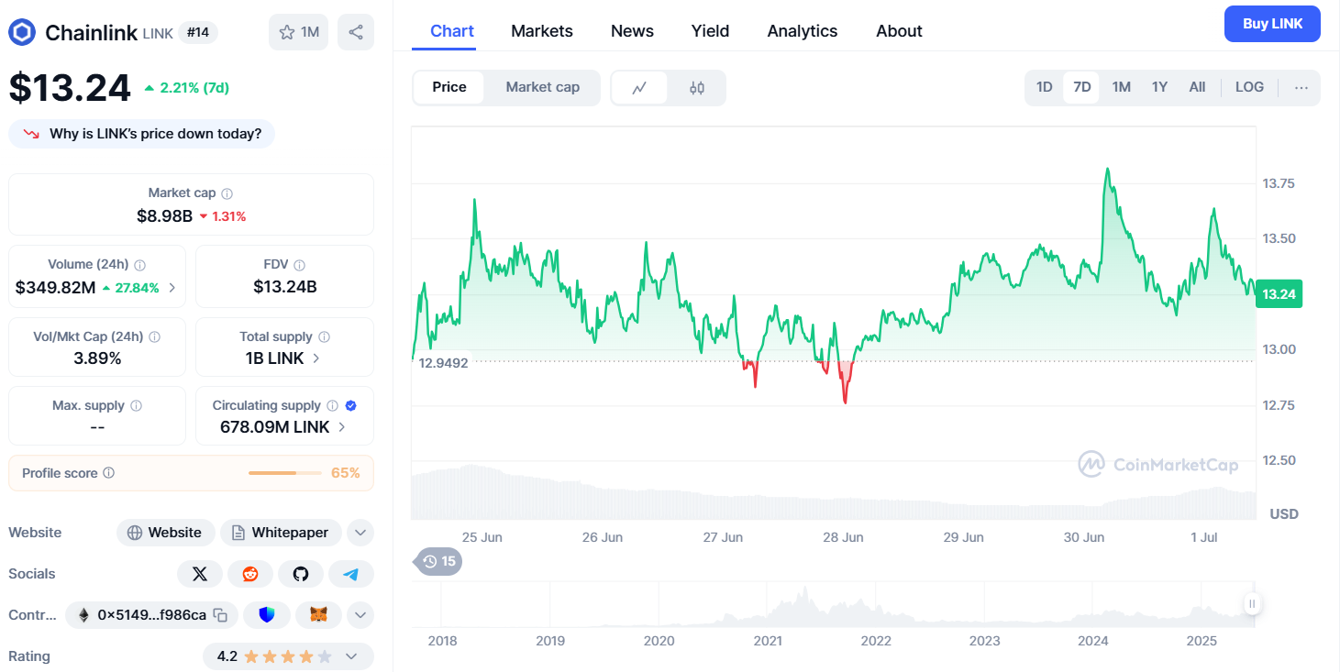Click the events history badge showing 15
The height and width of the screenshot is (672, 1340).
coord(438,561)
